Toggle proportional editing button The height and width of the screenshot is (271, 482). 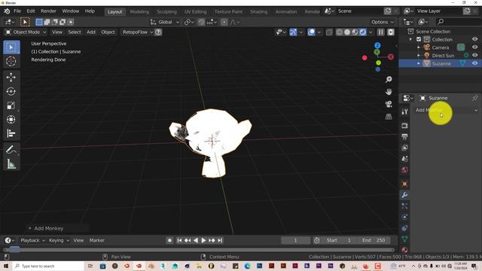[224, 22]
